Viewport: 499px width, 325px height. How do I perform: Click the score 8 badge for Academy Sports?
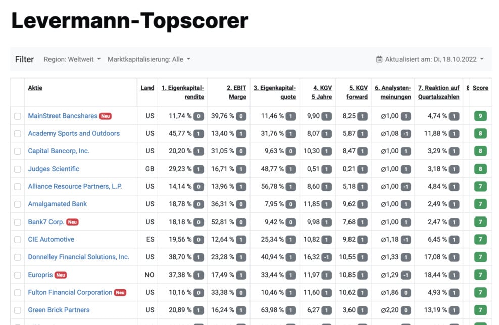(480, 133)
